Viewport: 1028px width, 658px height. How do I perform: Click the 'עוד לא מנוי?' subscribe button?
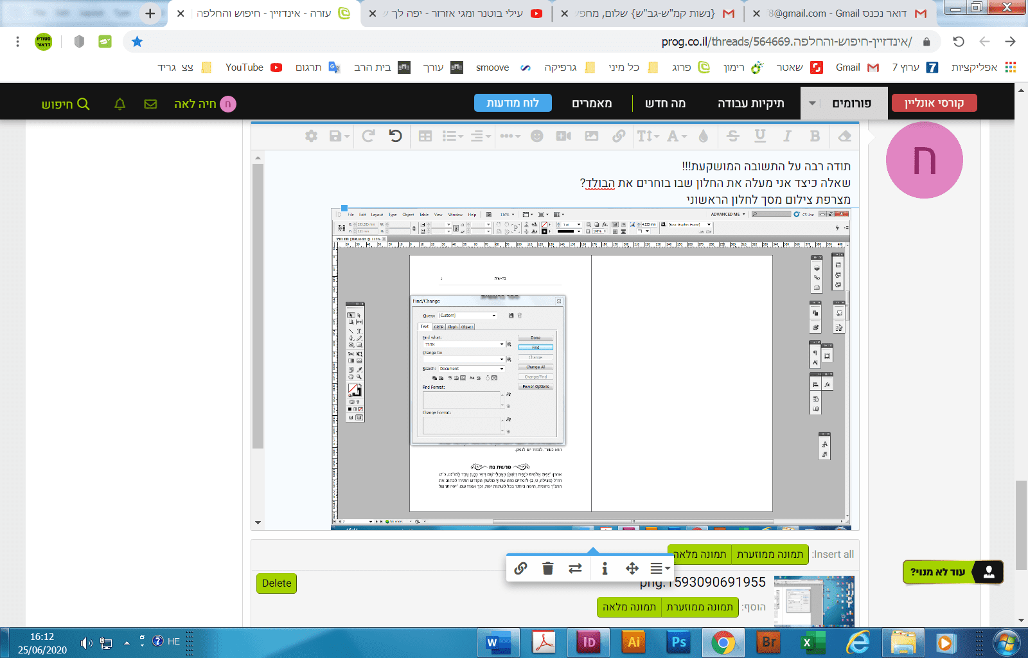point(953,572)
